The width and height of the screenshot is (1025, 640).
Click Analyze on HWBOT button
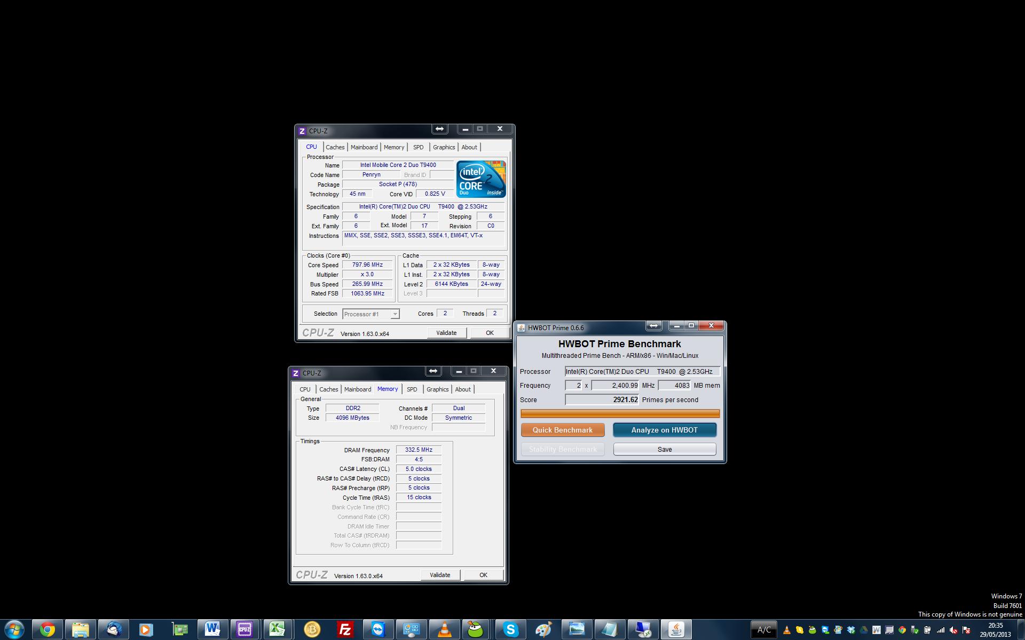pyautogui.click(x=665, y=430)
